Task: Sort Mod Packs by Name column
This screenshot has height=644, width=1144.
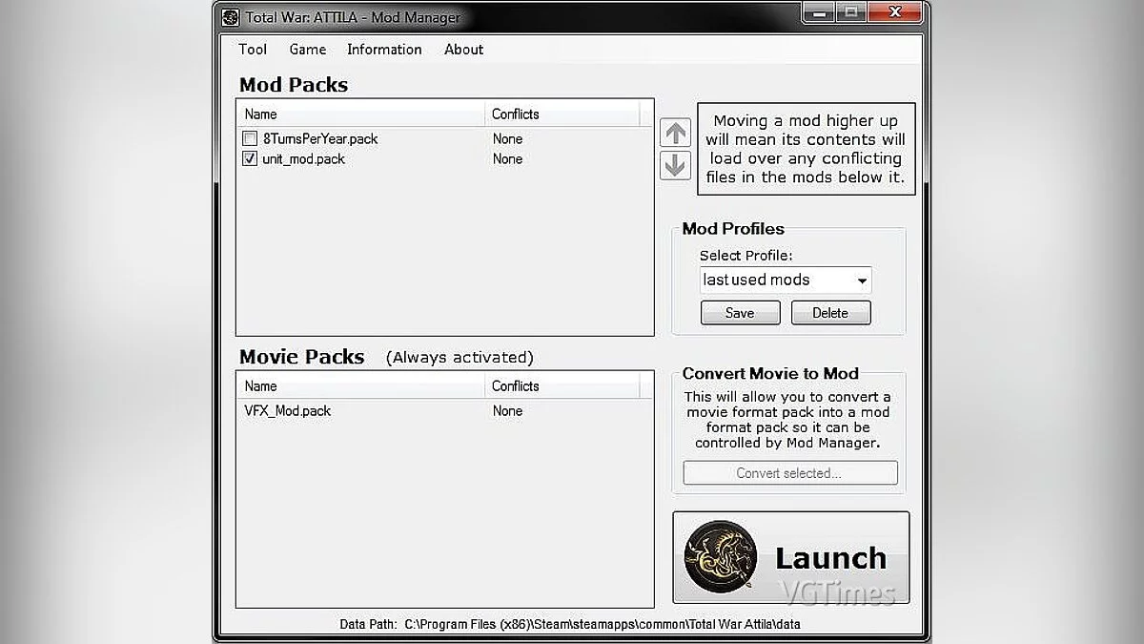Action: pyautogui.click(x=360, y=114)
